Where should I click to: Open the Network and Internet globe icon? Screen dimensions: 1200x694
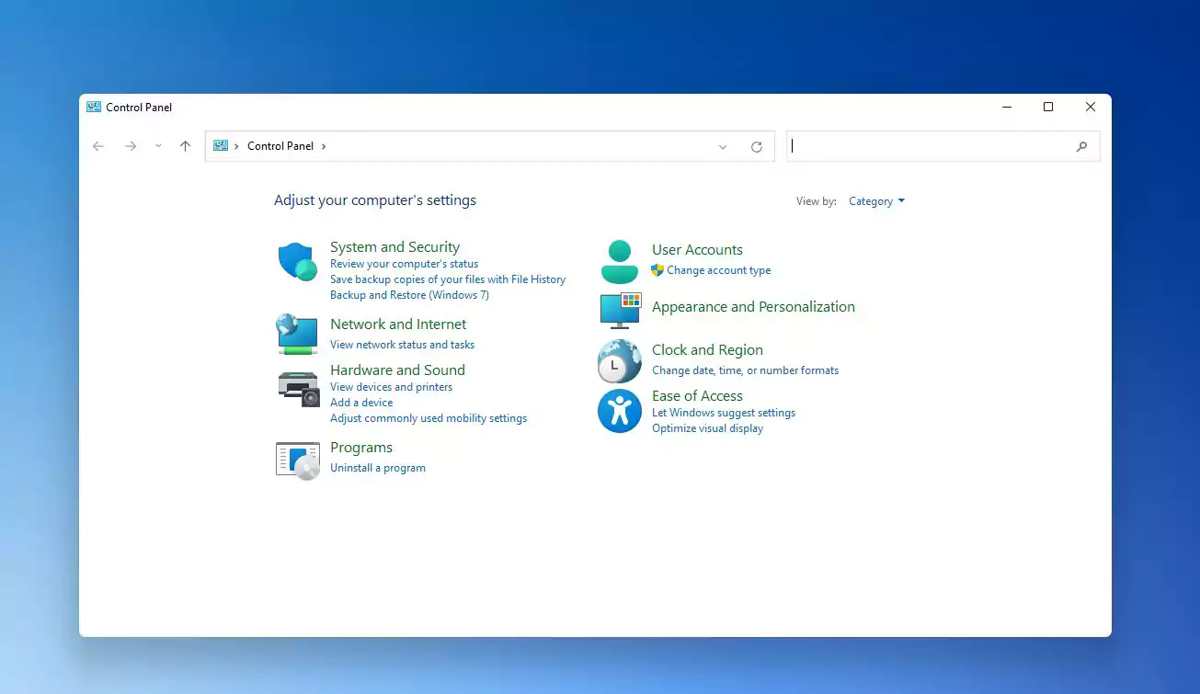[297, 334]
